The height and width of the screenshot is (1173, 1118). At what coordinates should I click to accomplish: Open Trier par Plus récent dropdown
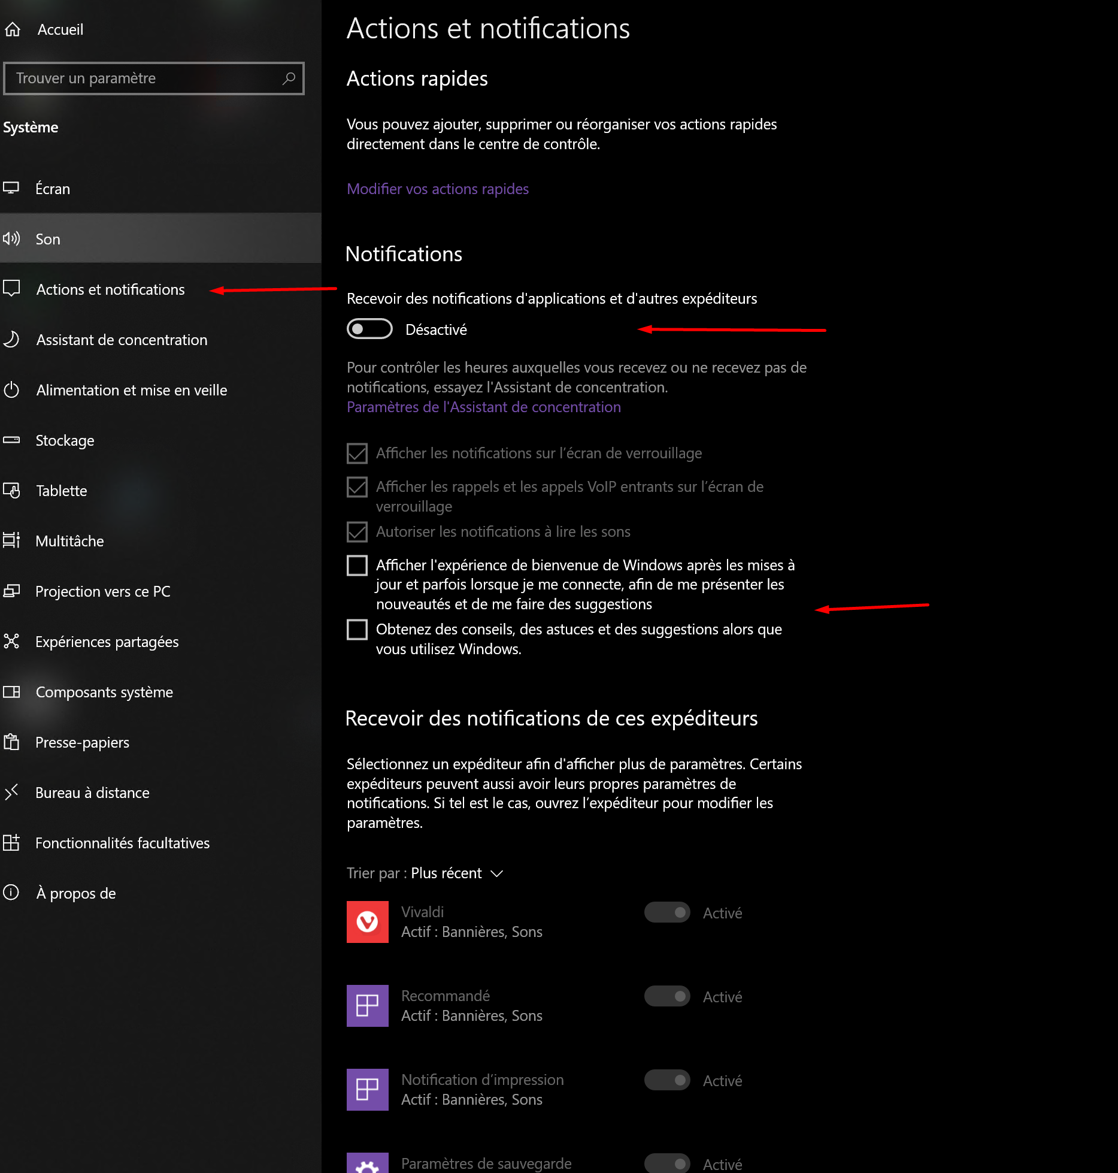(x=425, y=873)
